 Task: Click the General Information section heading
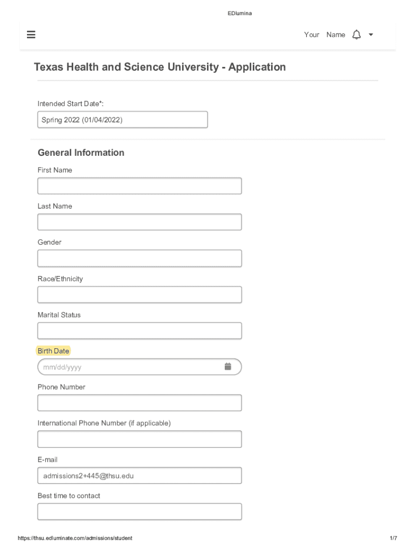(81, 153)
